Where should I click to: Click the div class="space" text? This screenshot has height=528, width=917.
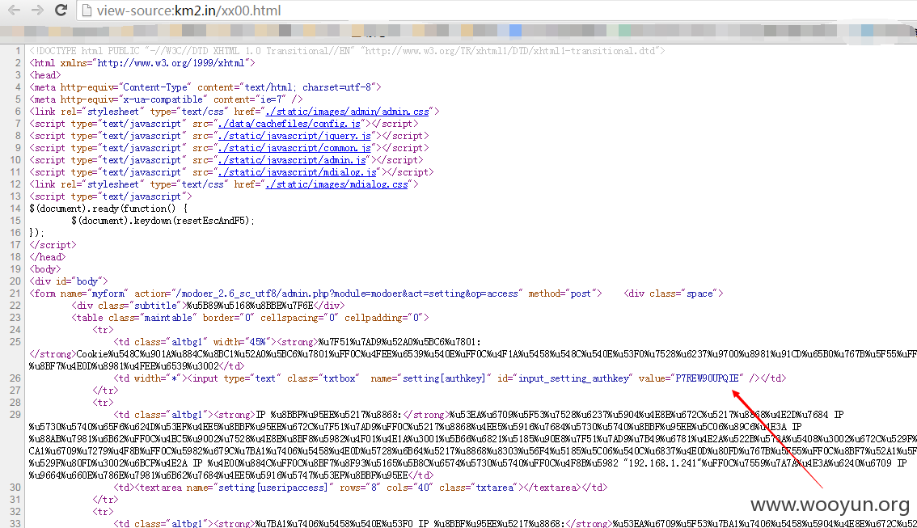pyautogui.click(x=674, y=294)
